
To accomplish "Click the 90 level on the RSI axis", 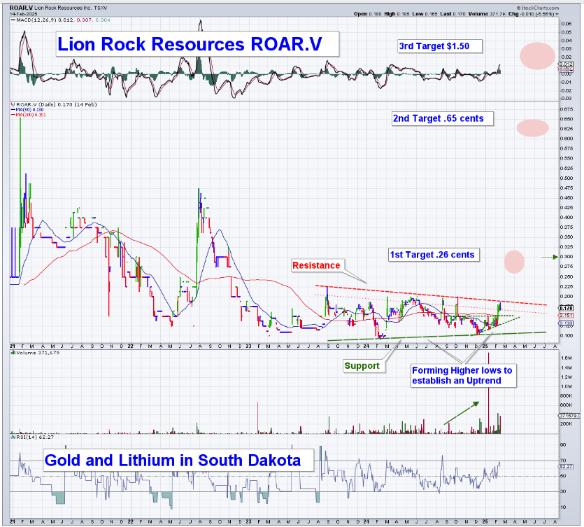I will [563, 445].
